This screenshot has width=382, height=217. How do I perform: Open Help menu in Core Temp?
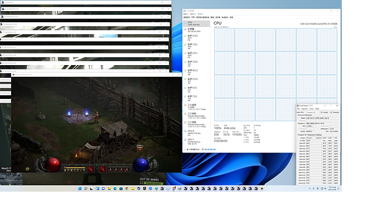pyautogui.click(x=317, y=109)
